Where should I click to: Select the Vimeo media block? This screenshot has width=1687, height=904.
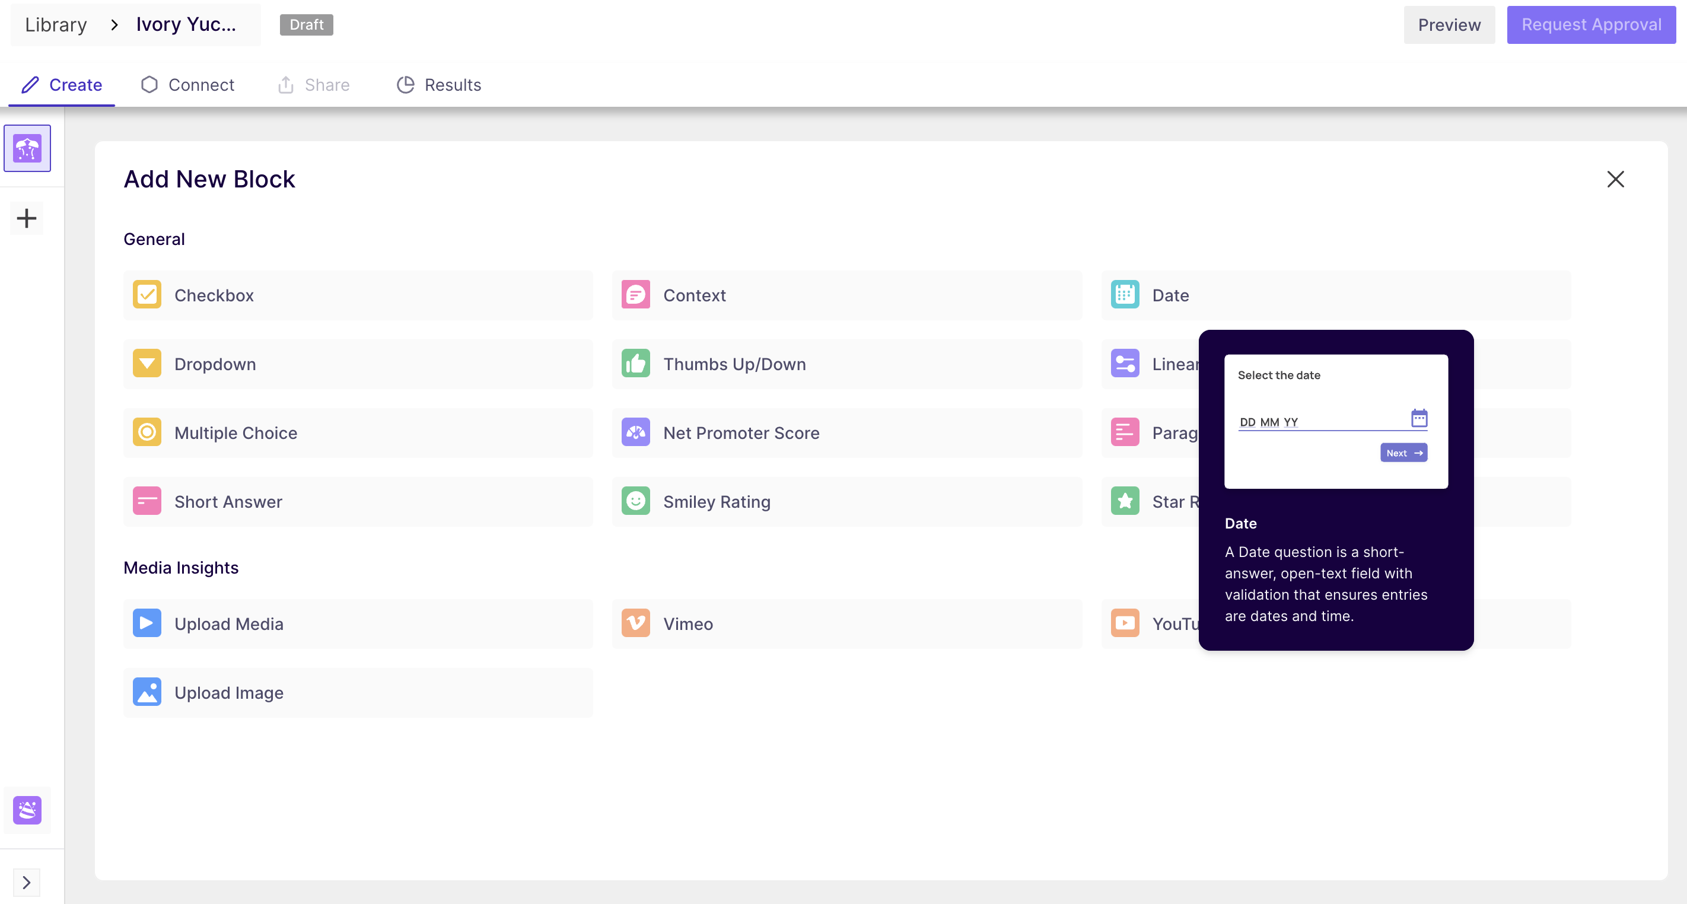(846, 623)
